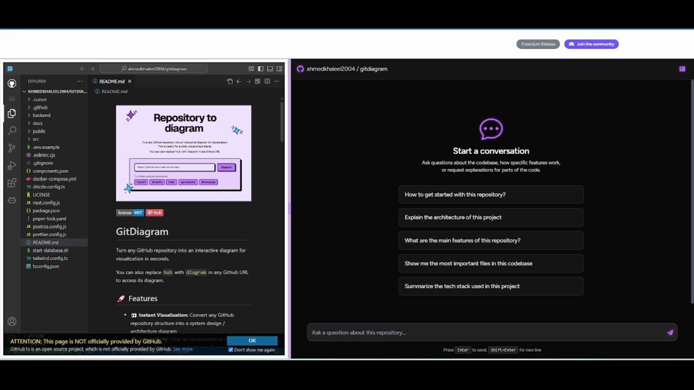Follow the "See more" link in the notice
The image size is (694, 390).
pyautogui.click(x=183, y=349)
